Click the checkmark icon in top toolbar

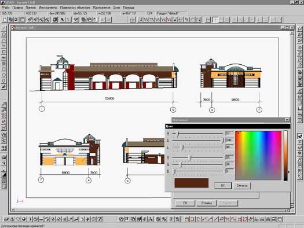[x=76, y=20]
